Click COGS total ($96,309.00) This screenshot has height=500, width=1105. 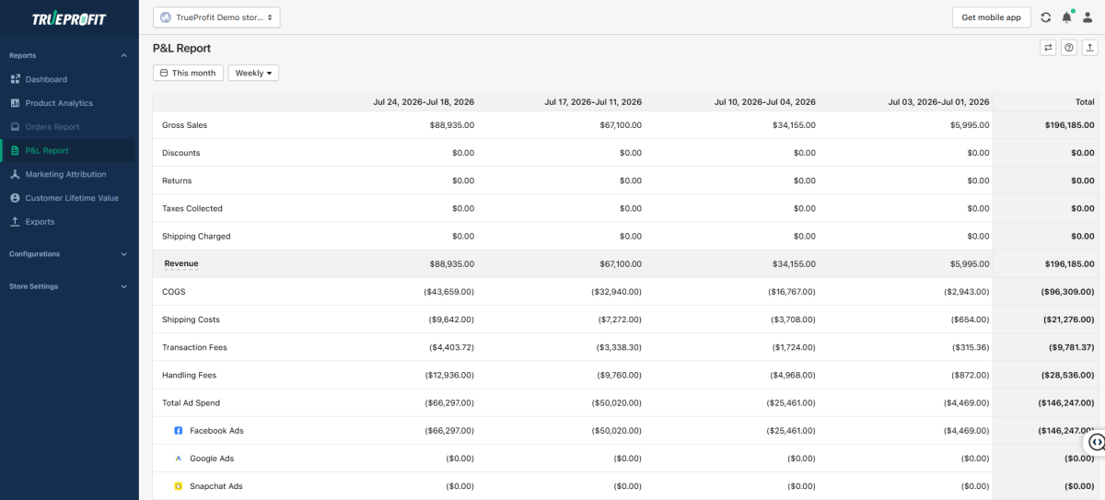[1068, 292]
